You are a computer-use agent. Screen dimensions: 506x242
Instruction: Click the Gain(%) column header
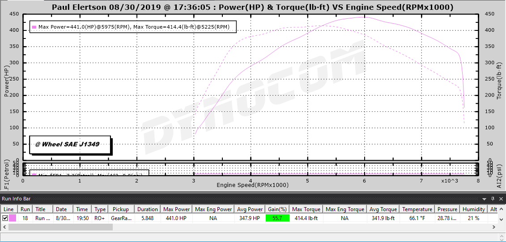[x=277, y=209]
